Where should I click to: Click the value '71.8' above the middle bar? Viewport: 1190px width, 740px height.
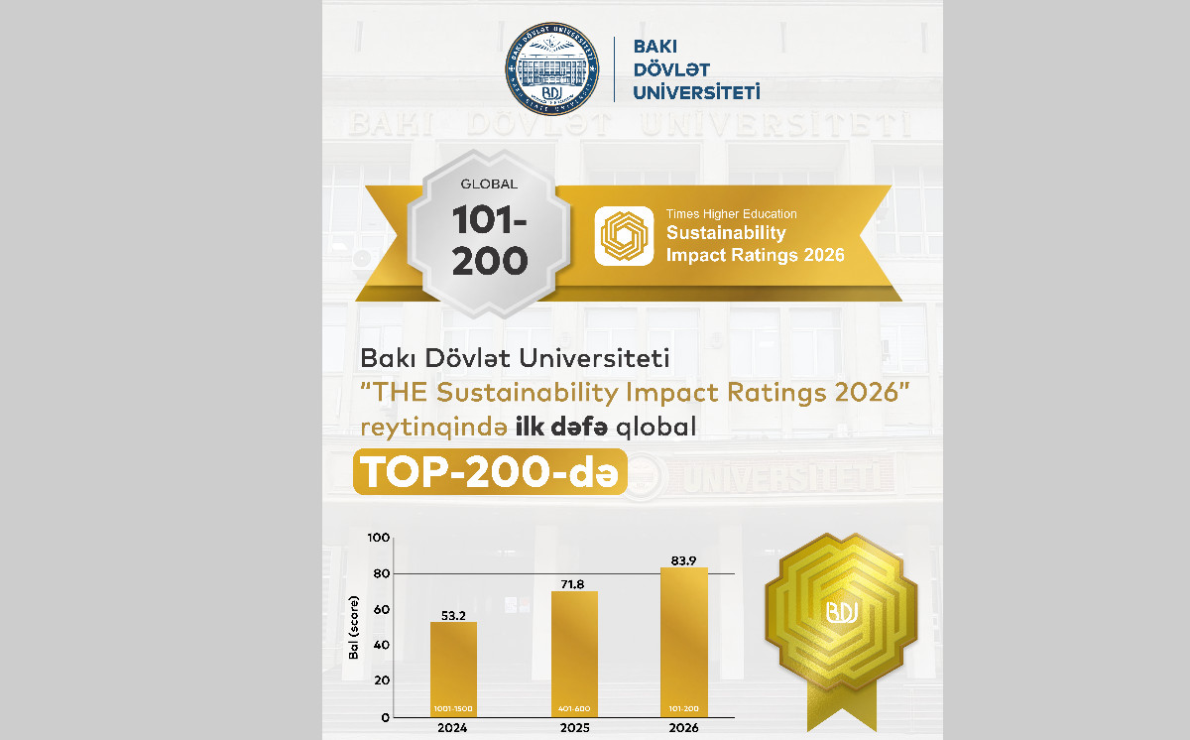574,583
